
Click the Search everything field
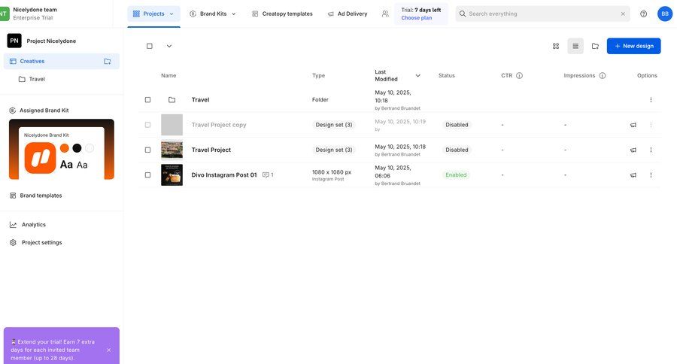[542, 14]
